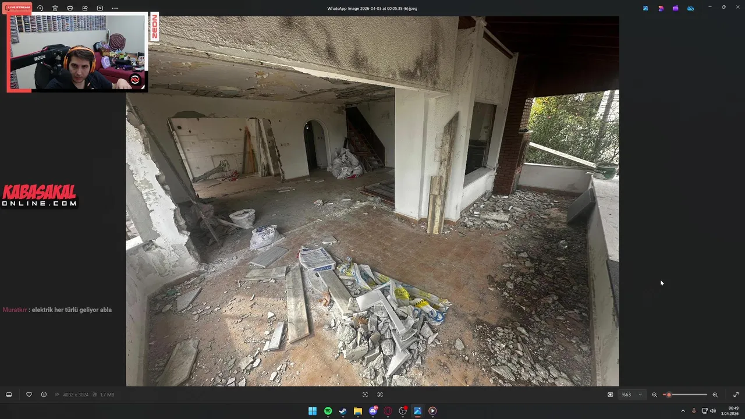Share the photo with the share icon

(85, 8)
